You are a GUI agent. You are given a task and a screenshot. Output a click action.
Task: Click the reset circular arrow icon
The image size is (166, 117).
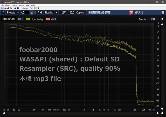tap(23, 12)
